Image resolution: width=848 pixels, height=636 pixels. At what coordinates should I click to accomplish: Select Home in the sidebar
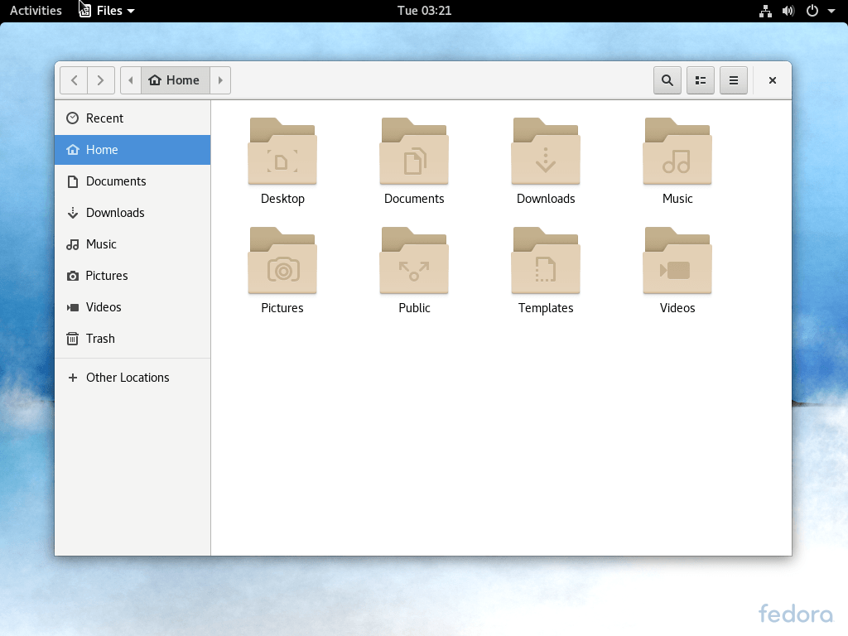point(132,150)
